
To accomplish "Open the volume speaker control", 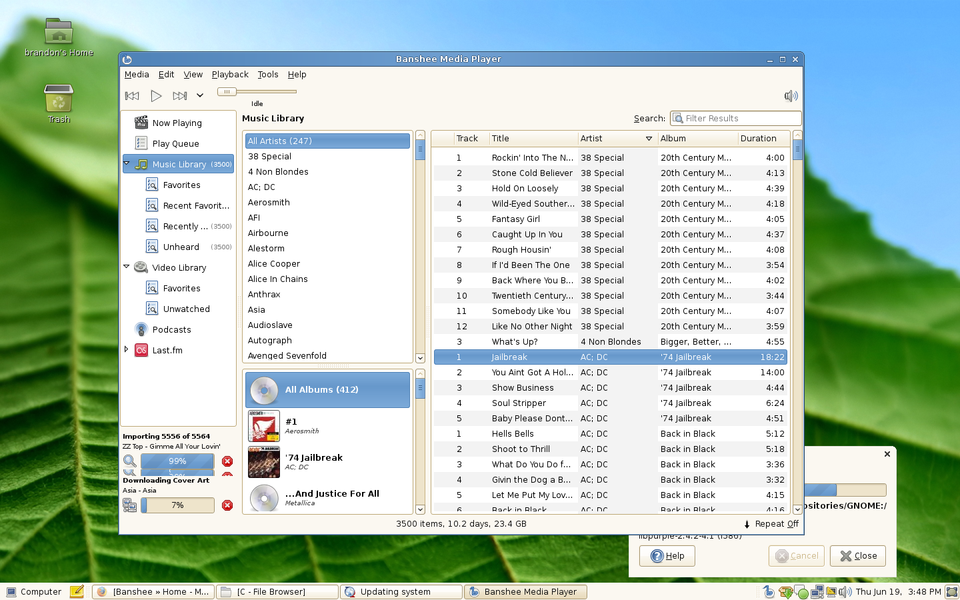I will pyautogui.click(x=791, y=96).
